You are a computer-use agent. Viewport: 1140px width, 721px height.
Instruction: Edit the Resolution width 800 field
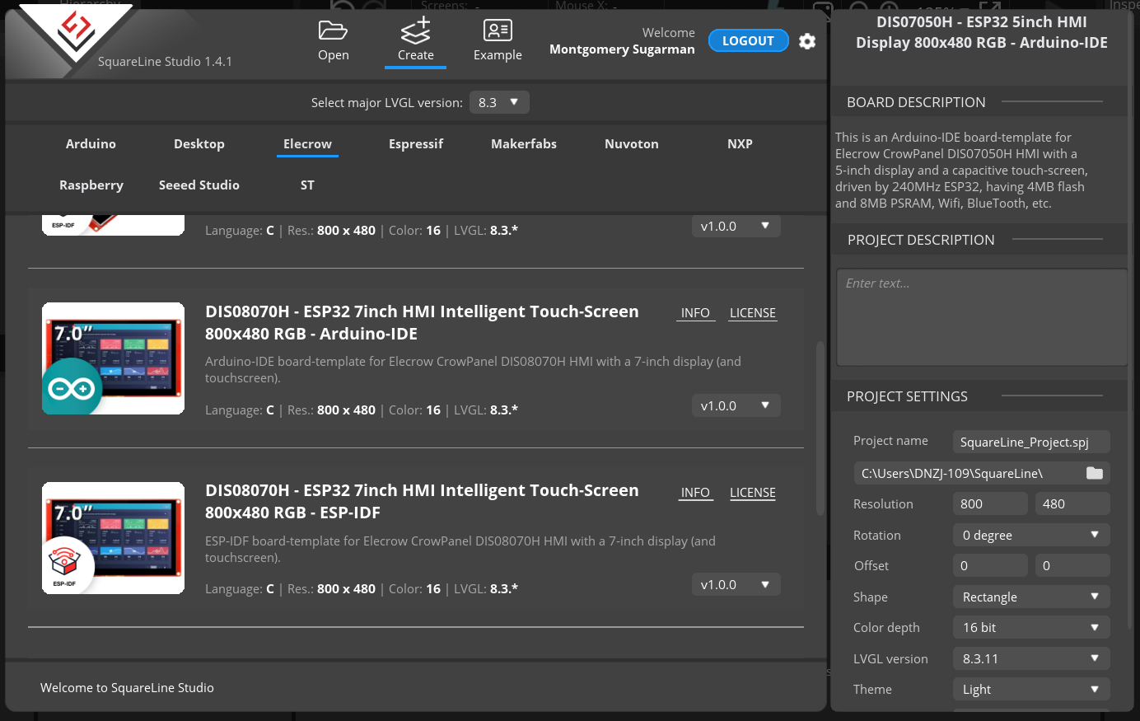click(x=990, y=503)
